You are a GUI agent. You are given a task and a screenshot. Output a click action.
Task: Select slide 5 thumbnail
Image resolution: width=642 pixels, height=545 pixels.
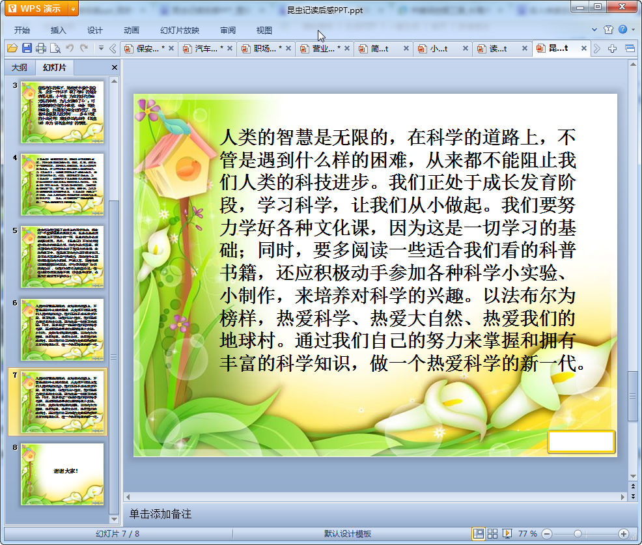click(x=63, y=257)
